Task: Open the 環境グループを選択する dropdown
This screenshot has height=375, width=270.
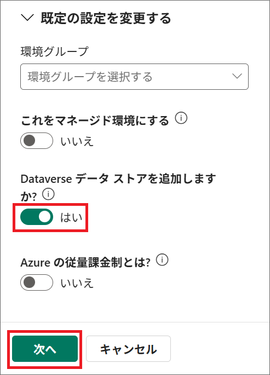Action: (x=134, y=77)
